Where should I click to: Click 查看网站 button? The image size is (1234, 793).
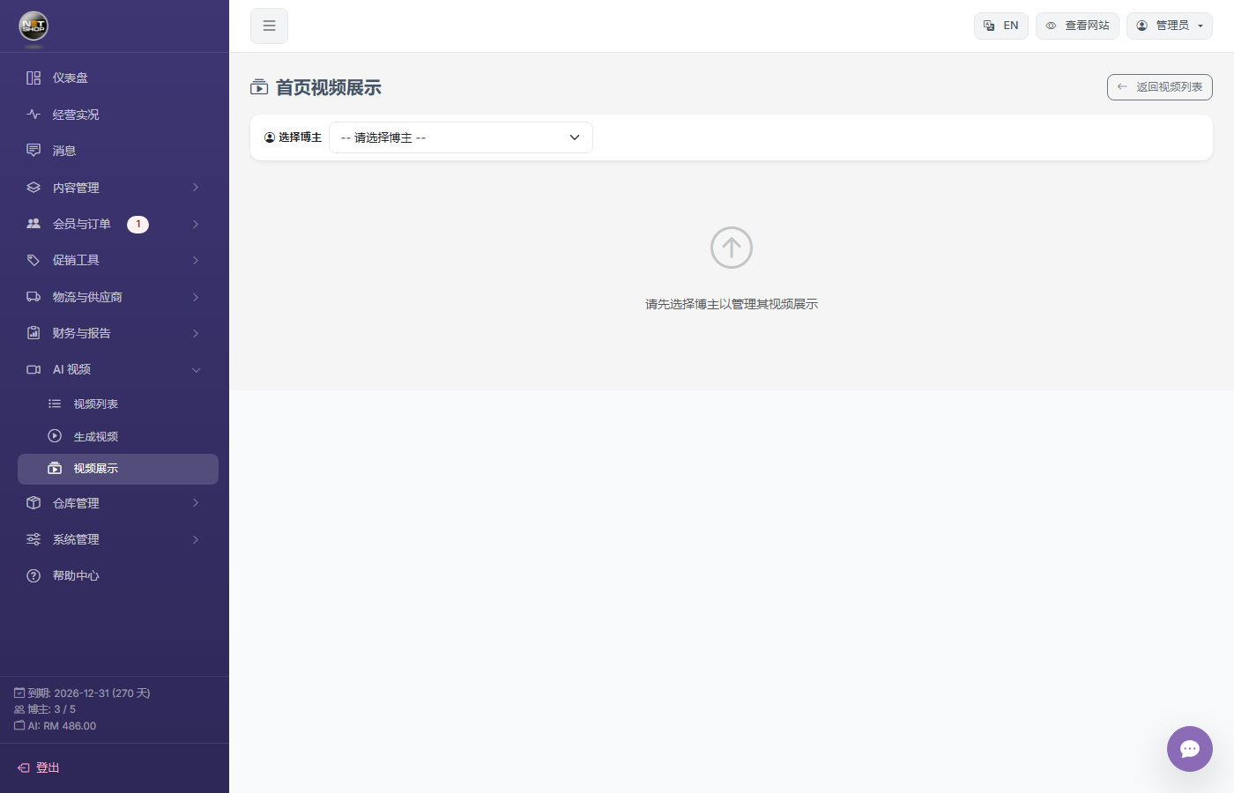click(x=1077, y=26)
